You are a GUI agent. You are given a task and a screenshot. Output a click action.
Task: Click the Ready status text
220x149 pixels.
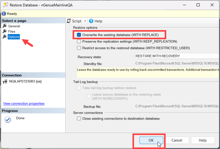[12, 14]
